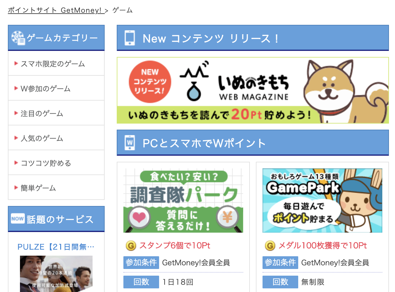Open スタンプ6個で10Pt link
Image resolution: width=395 pixels, height=292 pixels.
tap(175, 245)
